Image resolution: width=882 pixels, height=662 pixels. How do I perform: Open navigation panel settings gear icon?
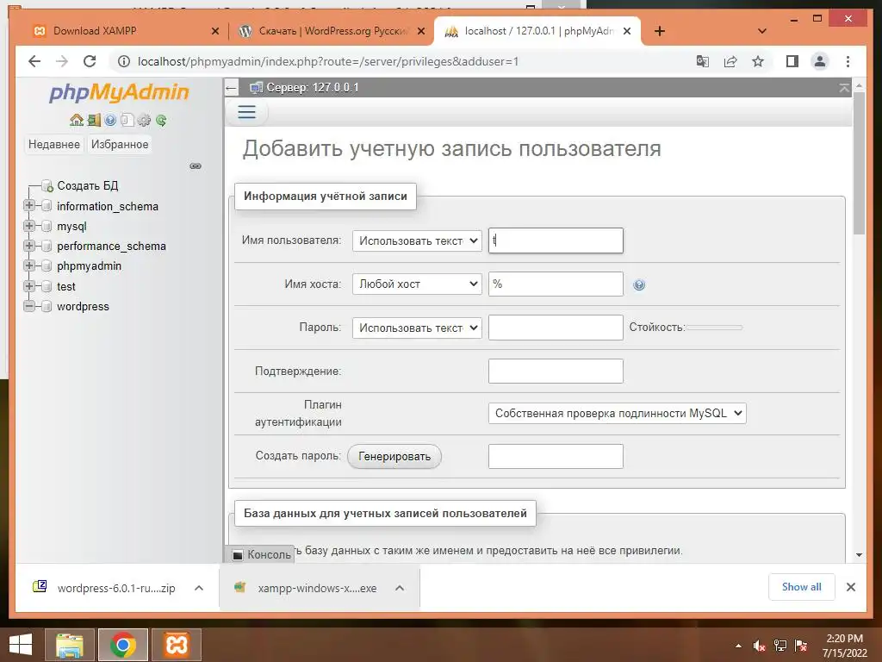click(144, 120)
